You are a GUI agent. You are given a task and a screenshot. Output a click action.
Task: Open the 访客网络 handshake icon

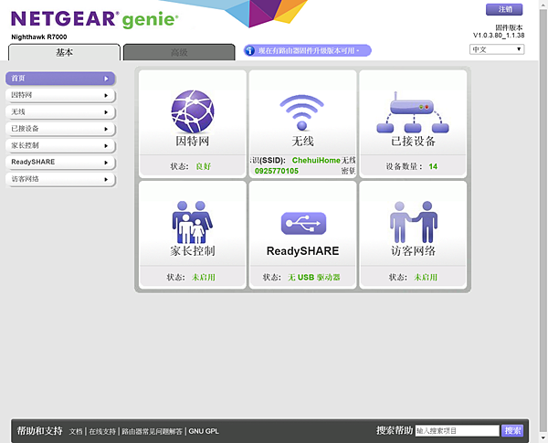414,222
